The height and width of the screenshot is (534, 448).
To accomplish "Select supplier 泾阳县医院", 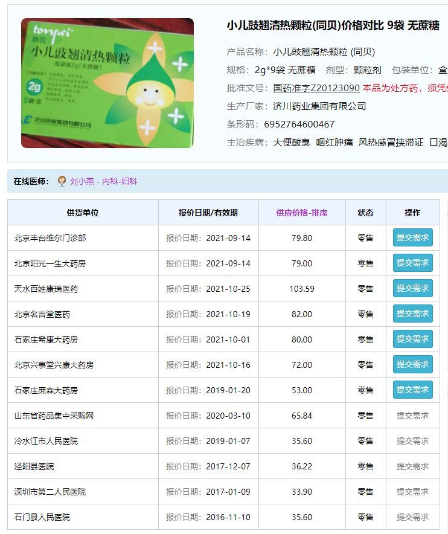I will 34,466.
